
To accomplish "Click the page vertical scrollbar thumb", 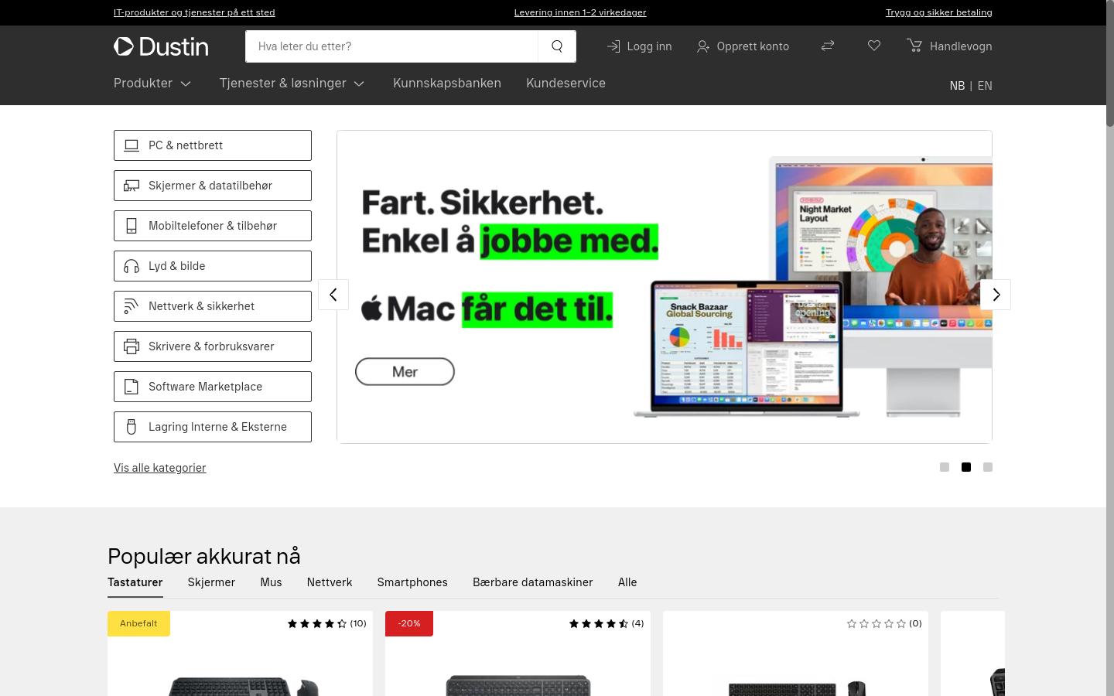I will 1110,63.
